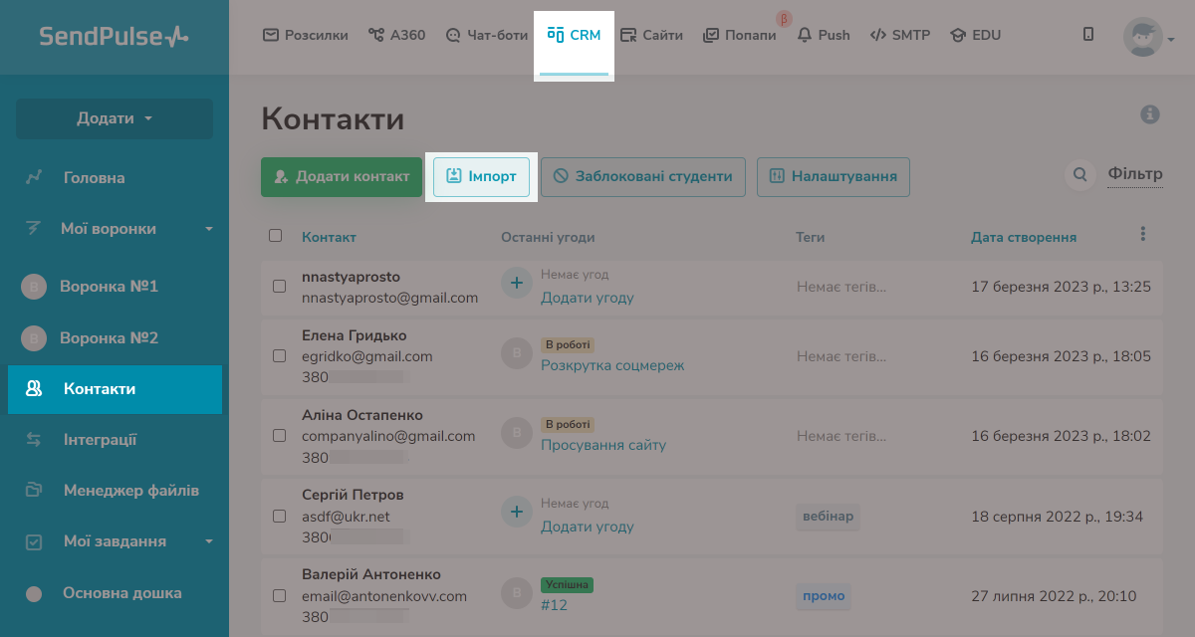The width and height of the screenshot is (1195, 637).
Task: Click Додати угоду for nnastyaprosto
Action: [x=588, y=298]
